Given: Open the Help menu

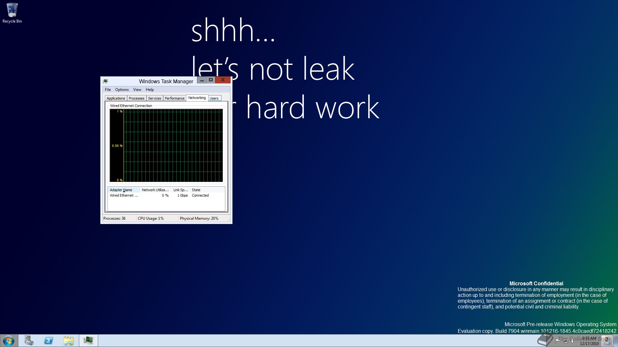Looking at the screenshot, I should (x=150, y=90).
